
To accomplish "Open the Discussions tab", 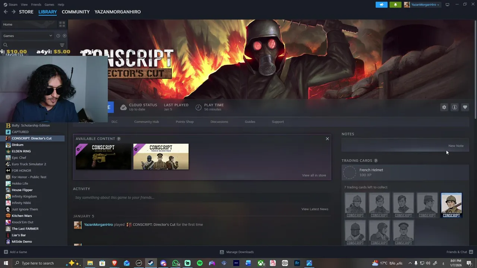I will [x=219, y=122].
